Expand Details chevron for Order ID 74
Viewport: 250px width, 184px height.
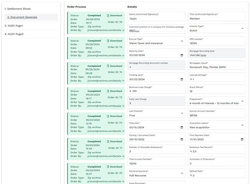pos(123,81)
